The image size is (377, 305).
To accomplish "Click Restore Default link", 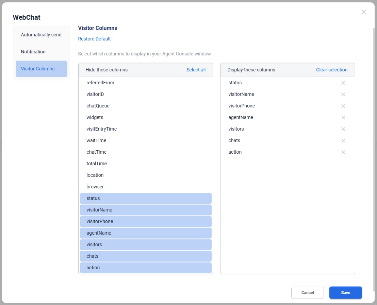I will tap(94, 39).
